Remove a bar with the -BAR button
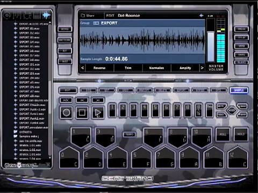 (242, 115)
